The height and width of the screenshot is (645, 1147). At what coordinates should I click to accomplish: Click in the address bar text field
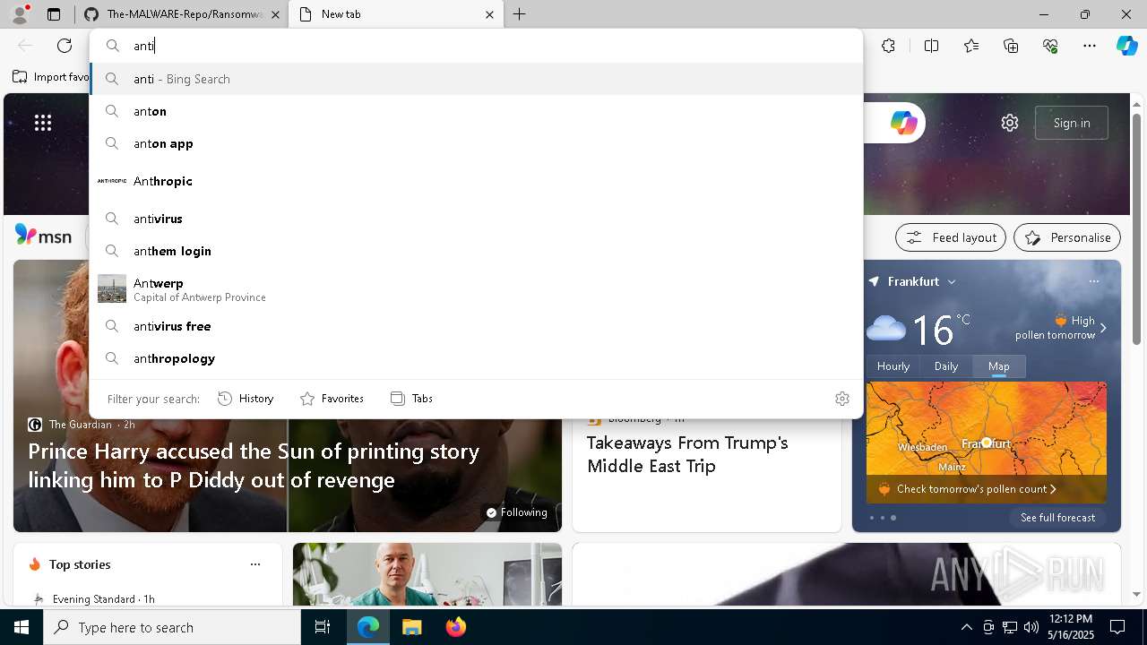point(477,46)
